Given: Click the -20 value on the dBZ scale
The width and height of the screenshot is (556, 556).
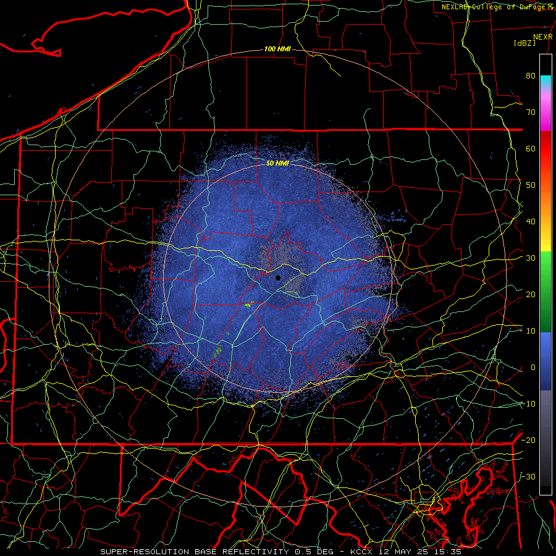Looking at the screenshot, I should point(528,440).
